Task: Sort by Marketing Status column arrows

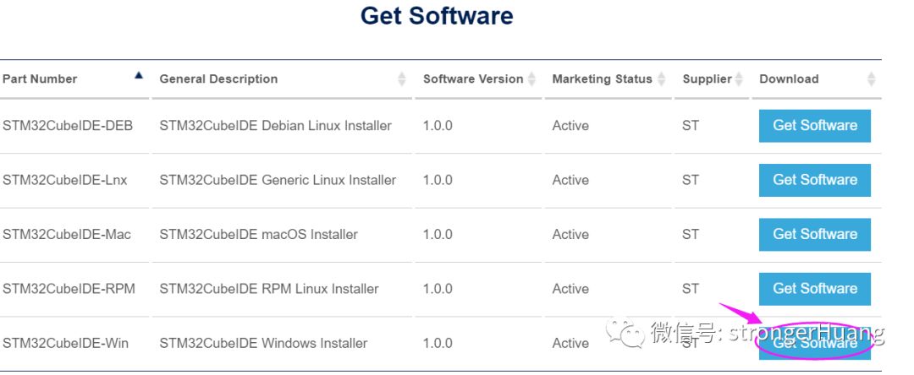Action: point(661,79)
